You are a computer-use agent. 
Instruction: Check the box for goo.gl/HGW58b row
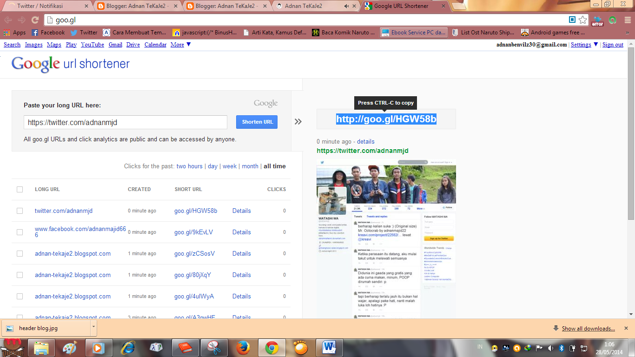20,211
